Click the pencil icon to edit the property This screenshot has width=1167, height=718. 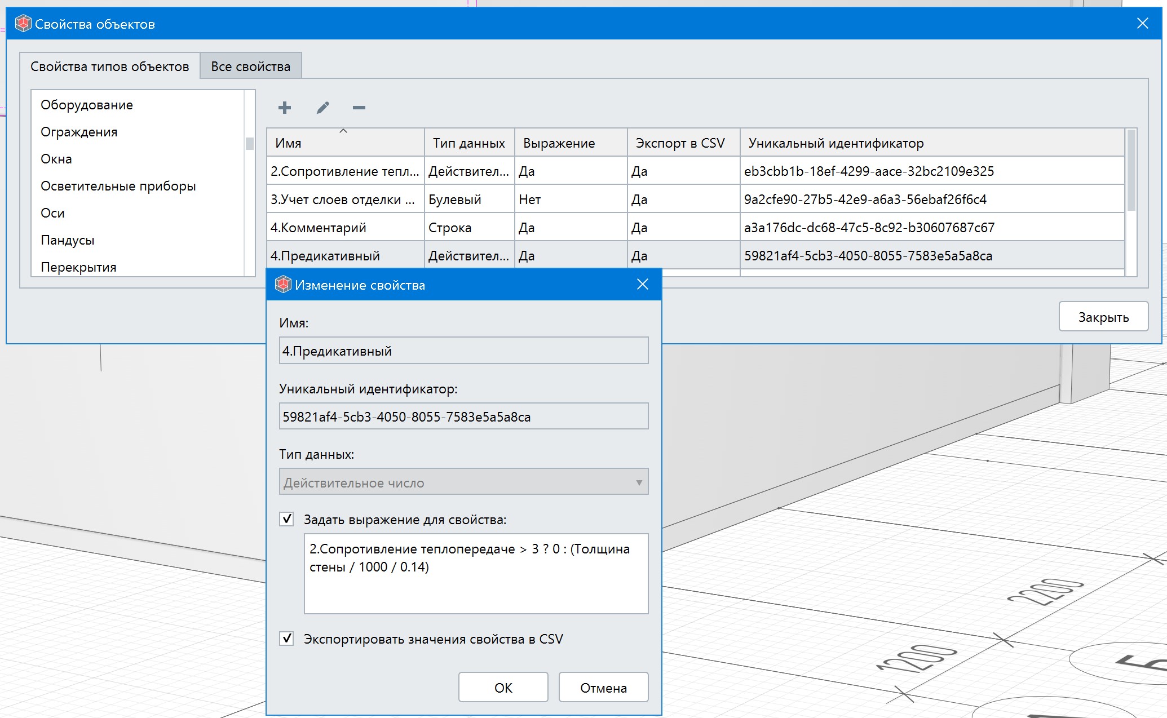[322, 107]
